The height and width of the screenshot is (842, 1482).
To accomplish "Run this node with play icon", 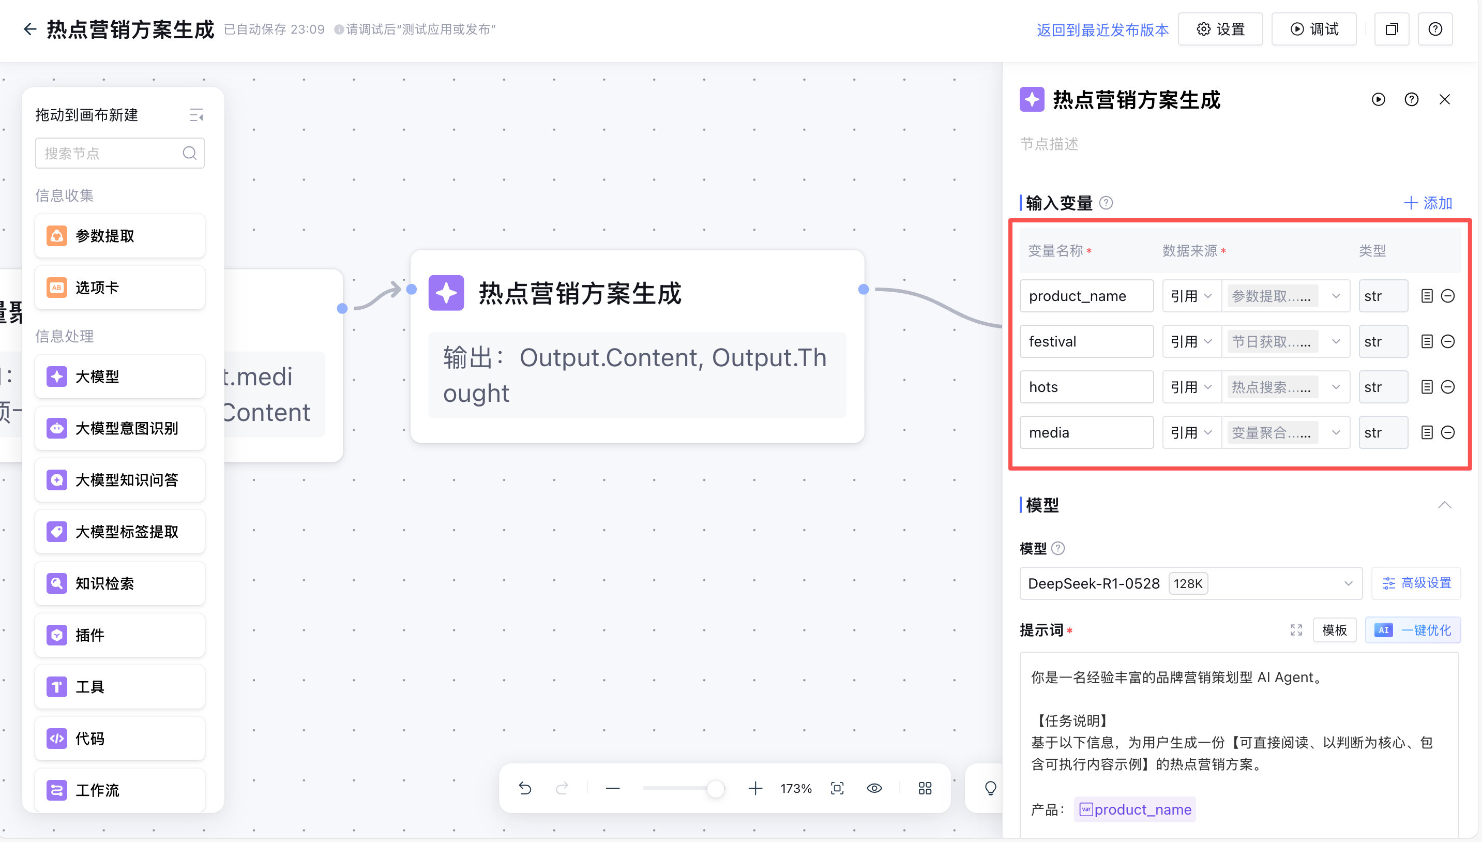I will tap(1378, 99).
